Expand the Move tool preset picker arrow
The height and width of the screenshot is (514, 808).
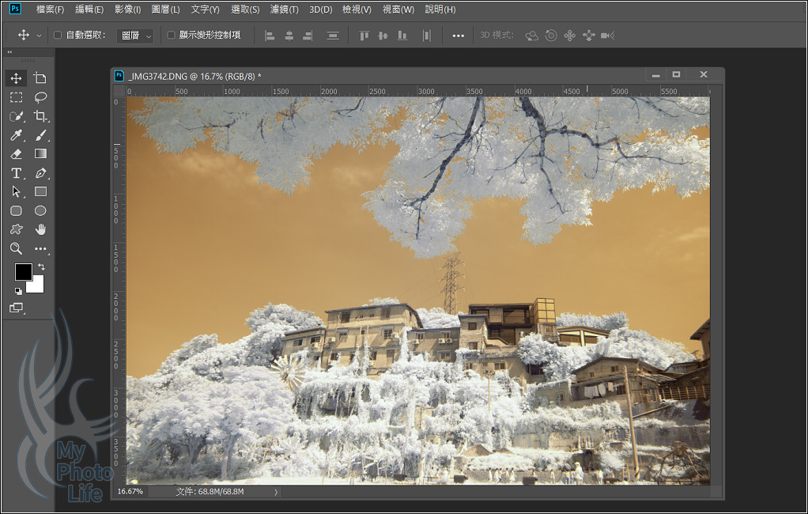(39, 36)
